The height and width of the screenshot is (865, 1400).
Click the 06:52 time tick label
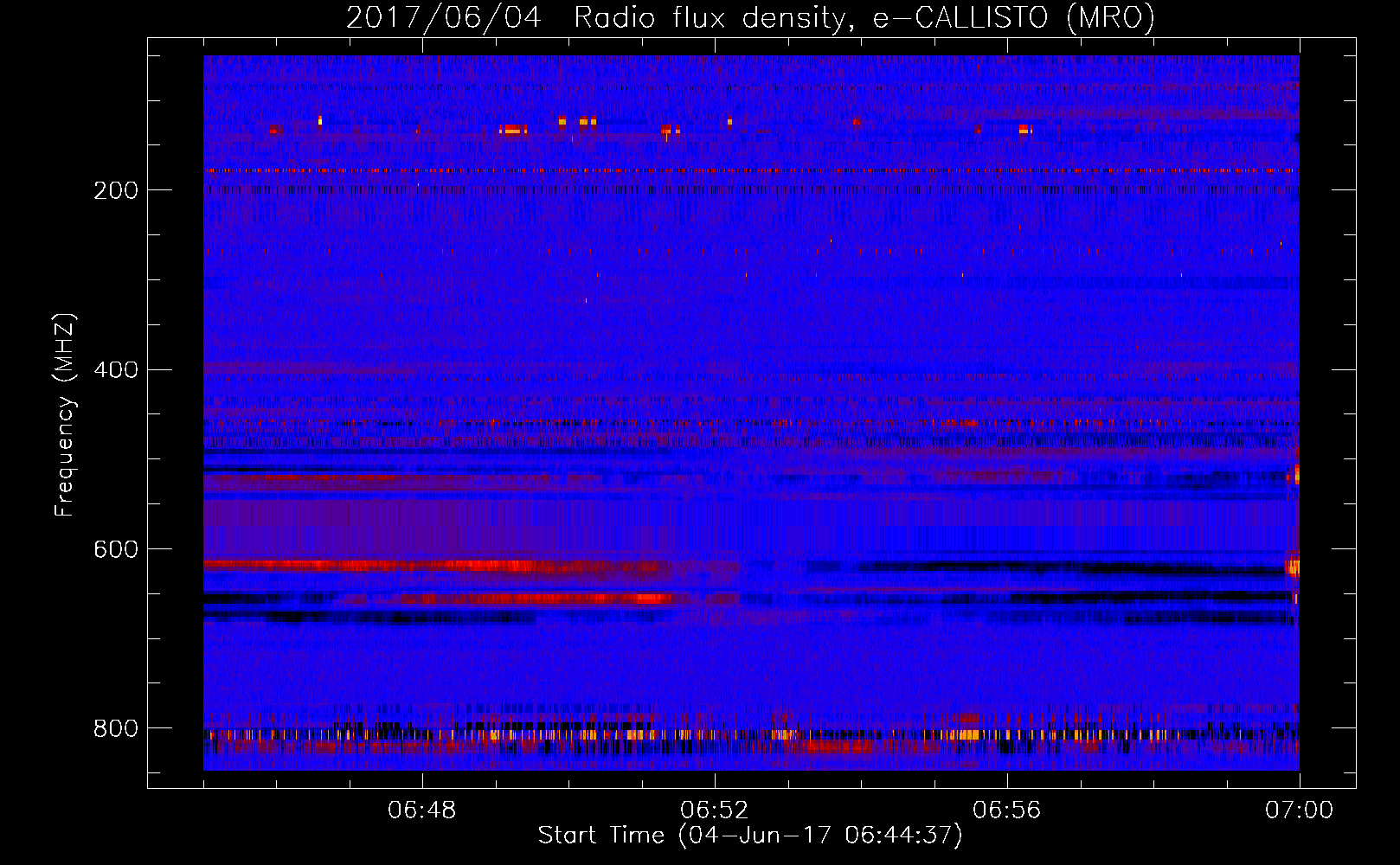point(715,811)
